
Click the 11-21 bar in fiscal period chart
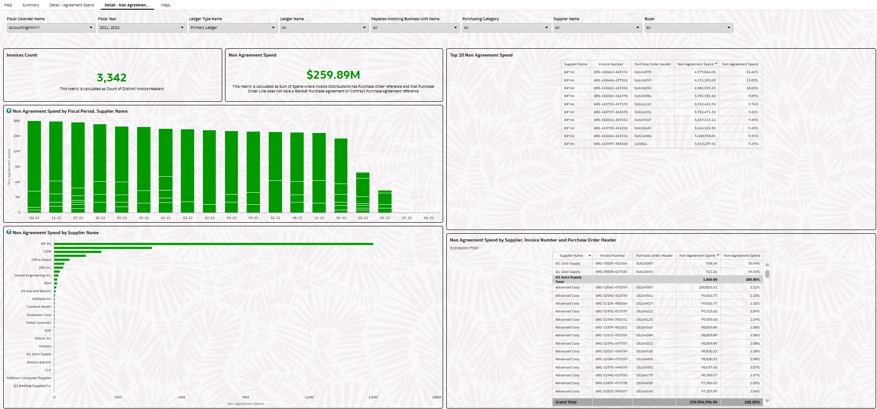[x=56, y=167]
